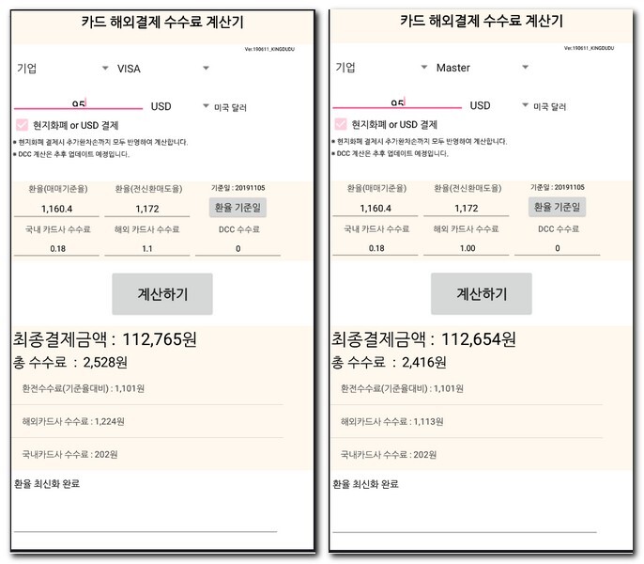Select total fee text 2,416원
The image size is (644, 564).
point(424,362)
